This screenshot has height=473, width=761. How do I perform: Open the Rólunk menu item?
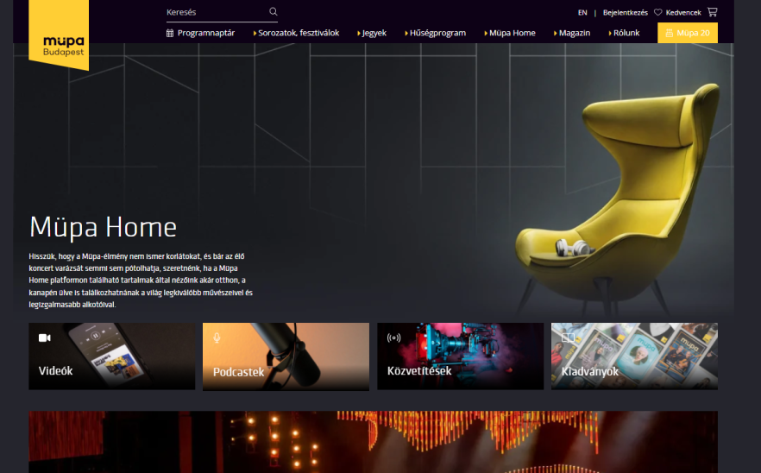(x=624, y=33)
